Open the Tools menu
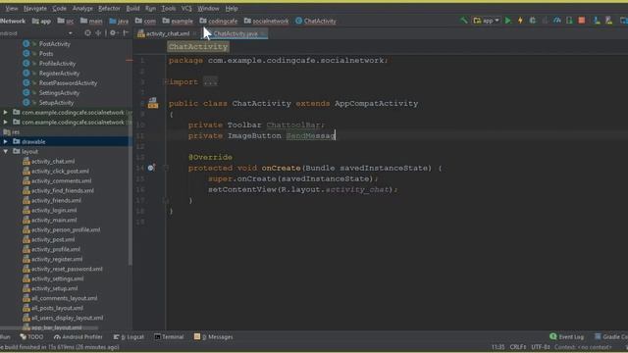Image resolution: width=628 pixels, height=353 pixels. click(x=168, y=9)
